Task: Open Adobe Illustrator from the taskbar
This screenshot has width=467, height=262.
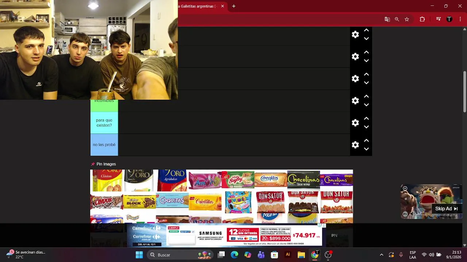Action: [x=288, y=255]
